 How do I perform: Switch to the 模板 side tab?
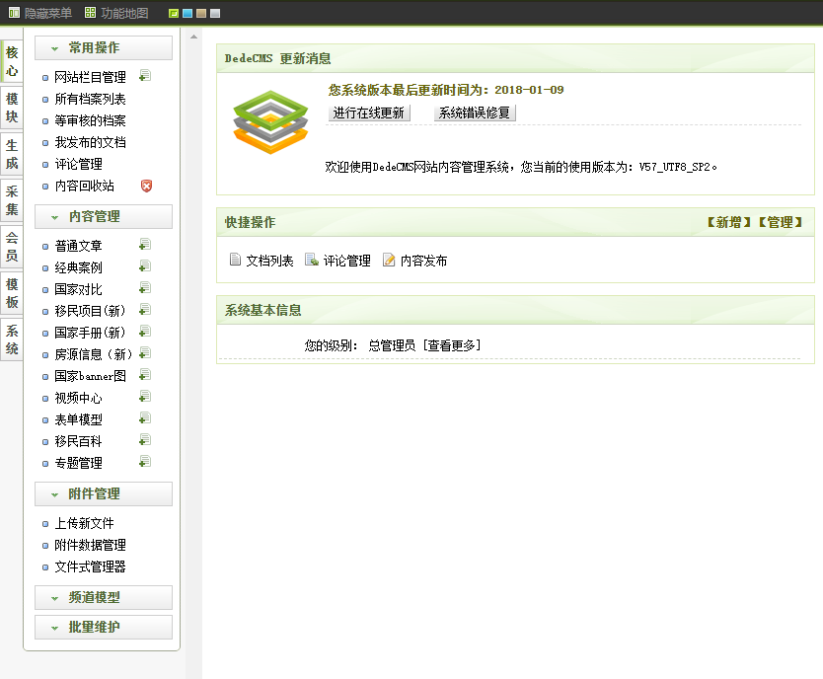12,293
